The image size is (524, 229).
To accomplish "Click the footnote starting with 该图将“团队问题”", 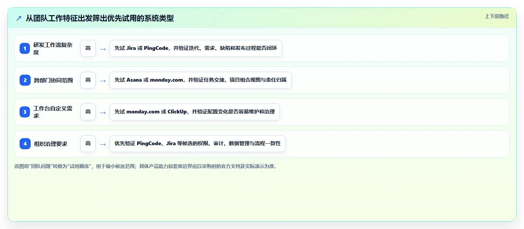I will click(x=145, y=166).
